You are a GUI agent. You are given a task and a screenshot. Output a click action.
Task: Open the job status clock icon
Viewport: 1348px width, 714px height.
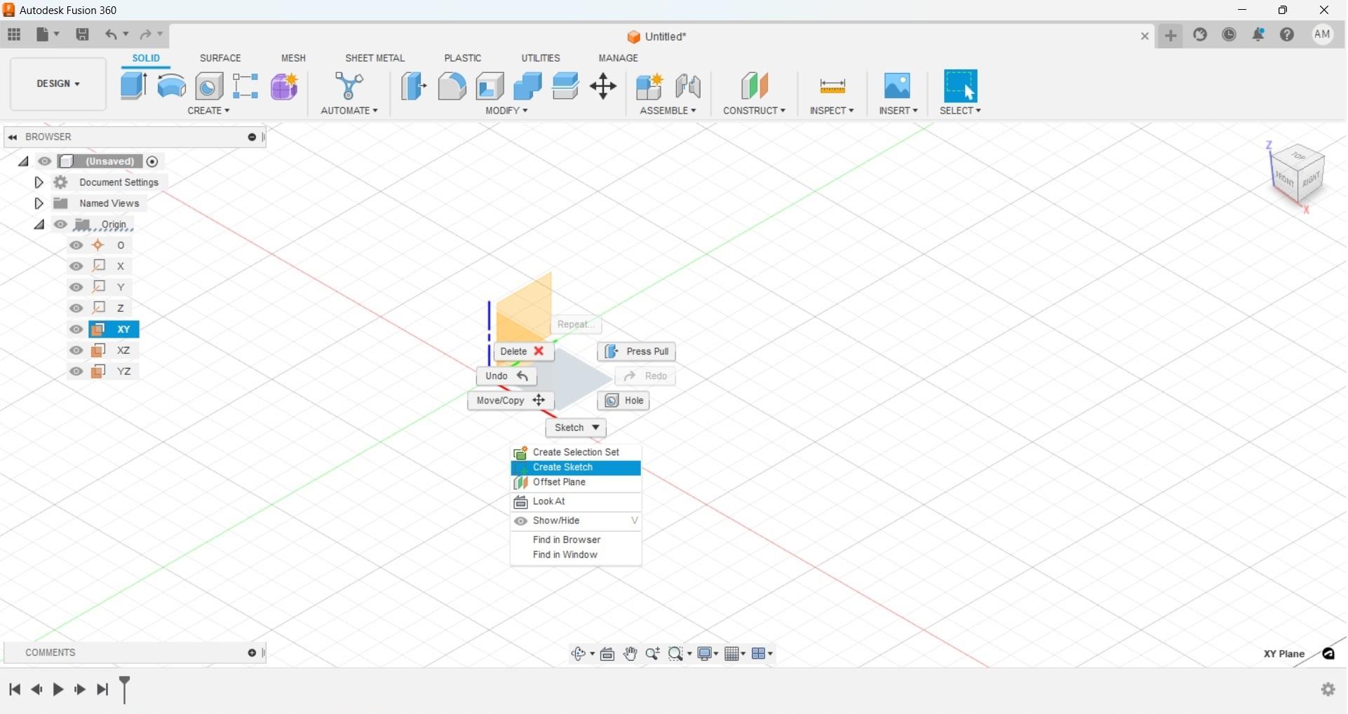(1229, 34)
